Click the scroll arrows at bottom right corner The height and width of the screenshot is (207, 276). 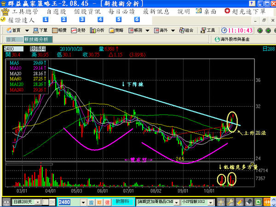[x=274, y=202]
